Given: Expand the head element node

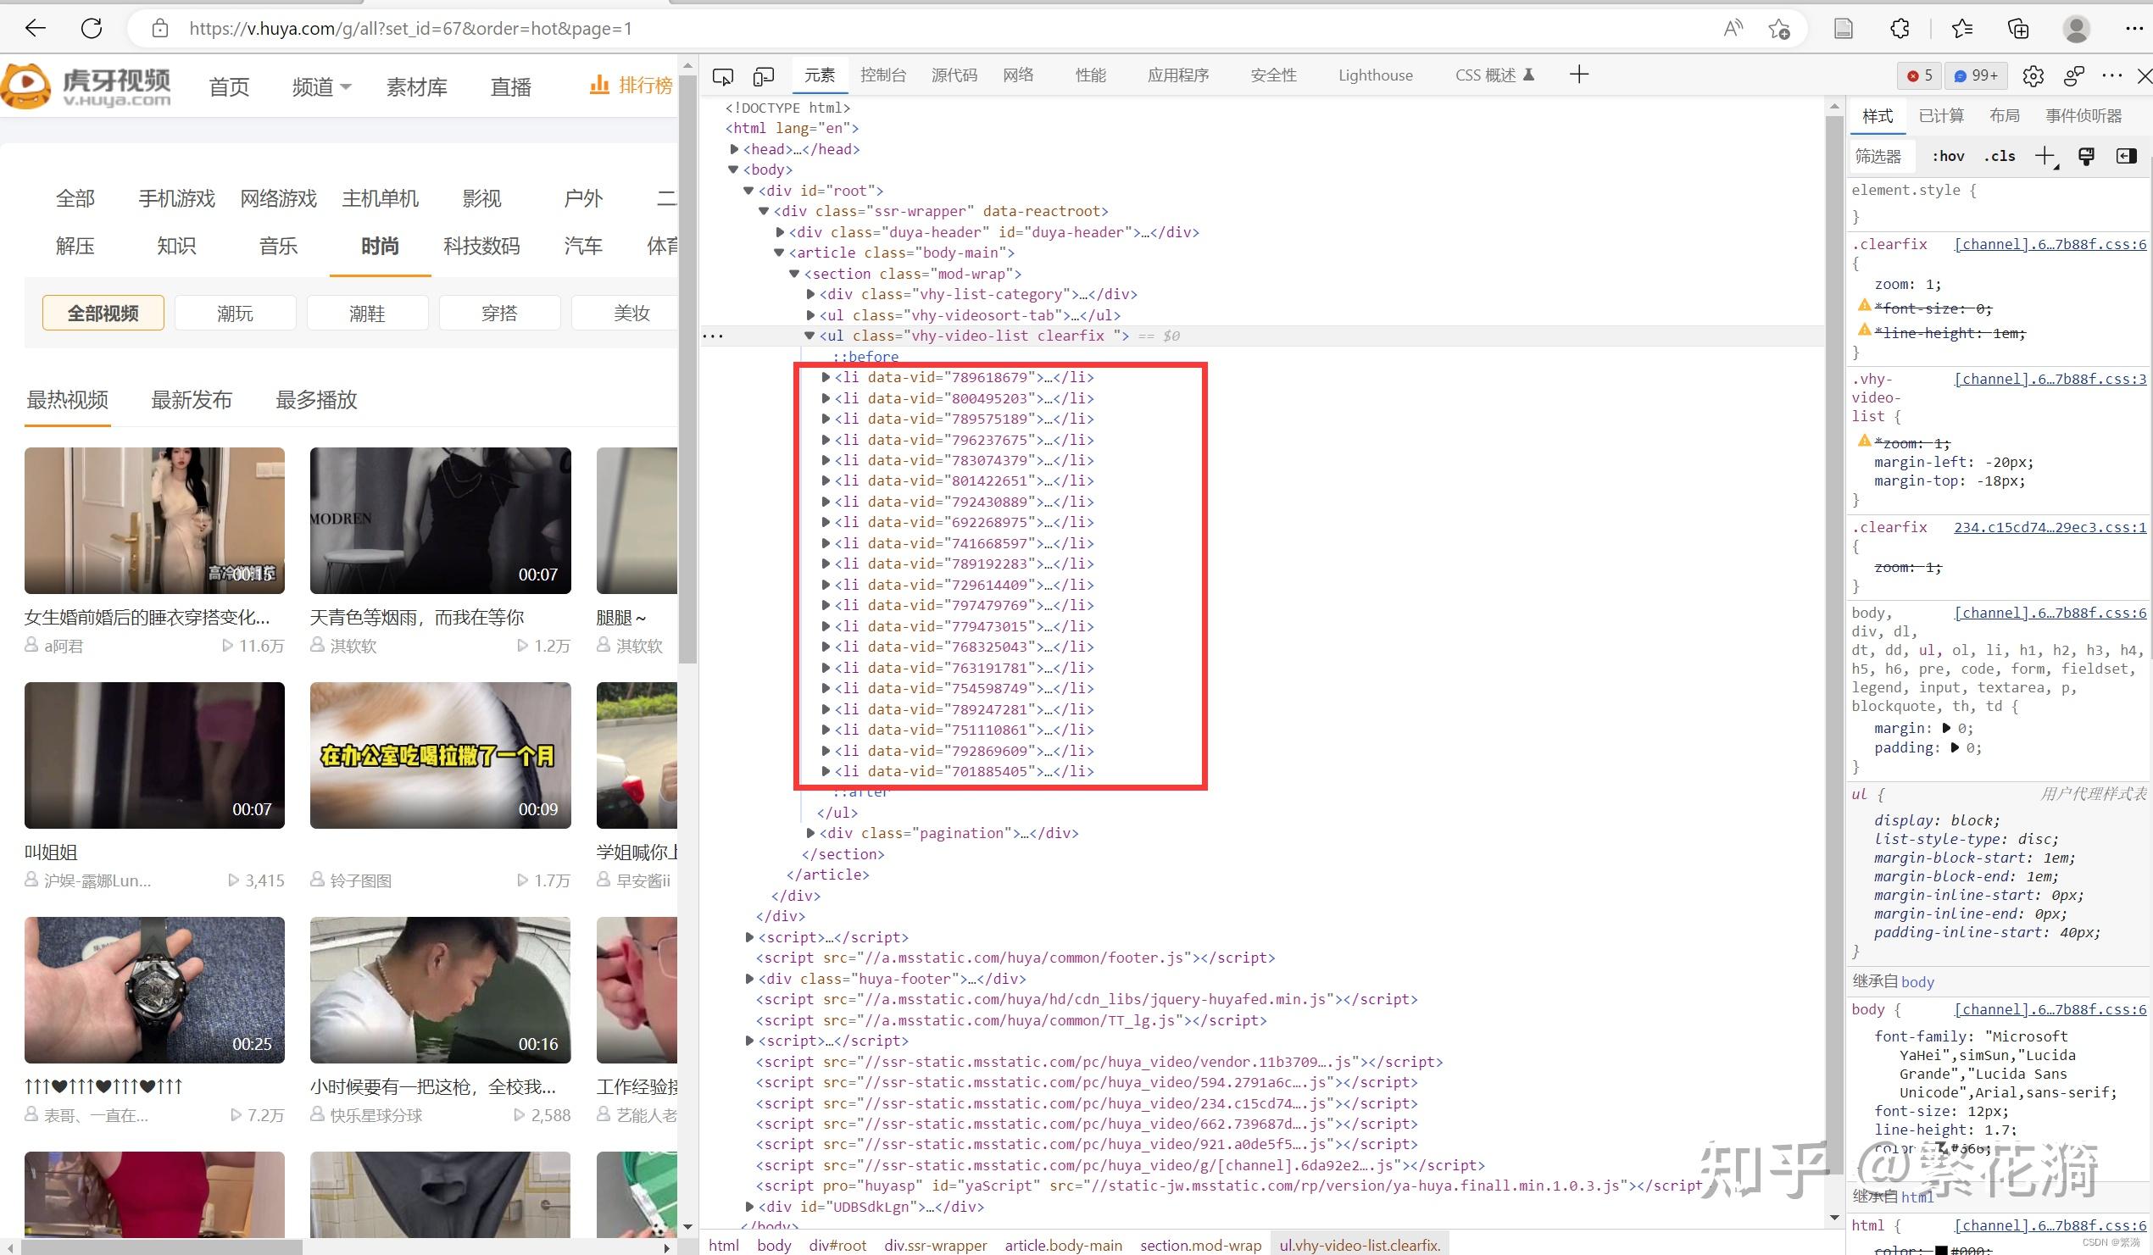Looking at the screenshot, I should 734,149.
